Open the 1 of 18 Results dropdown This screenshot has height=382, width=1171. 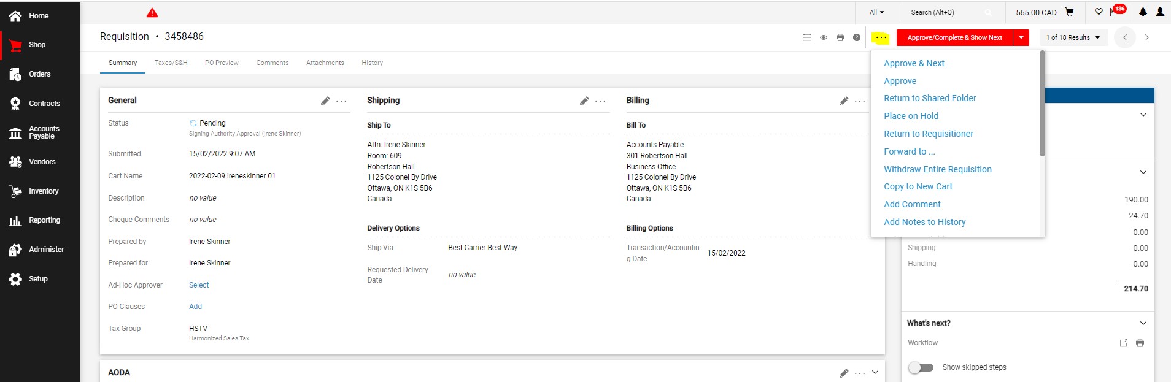tap(1073, 37)
